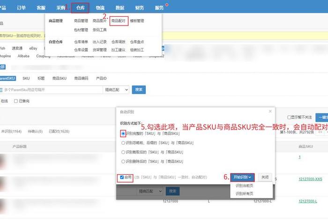The height and width of the screenshot is (220, 328).
Task: Select 仓库设置 in the warehouse submenu
Action: [81, 50]
